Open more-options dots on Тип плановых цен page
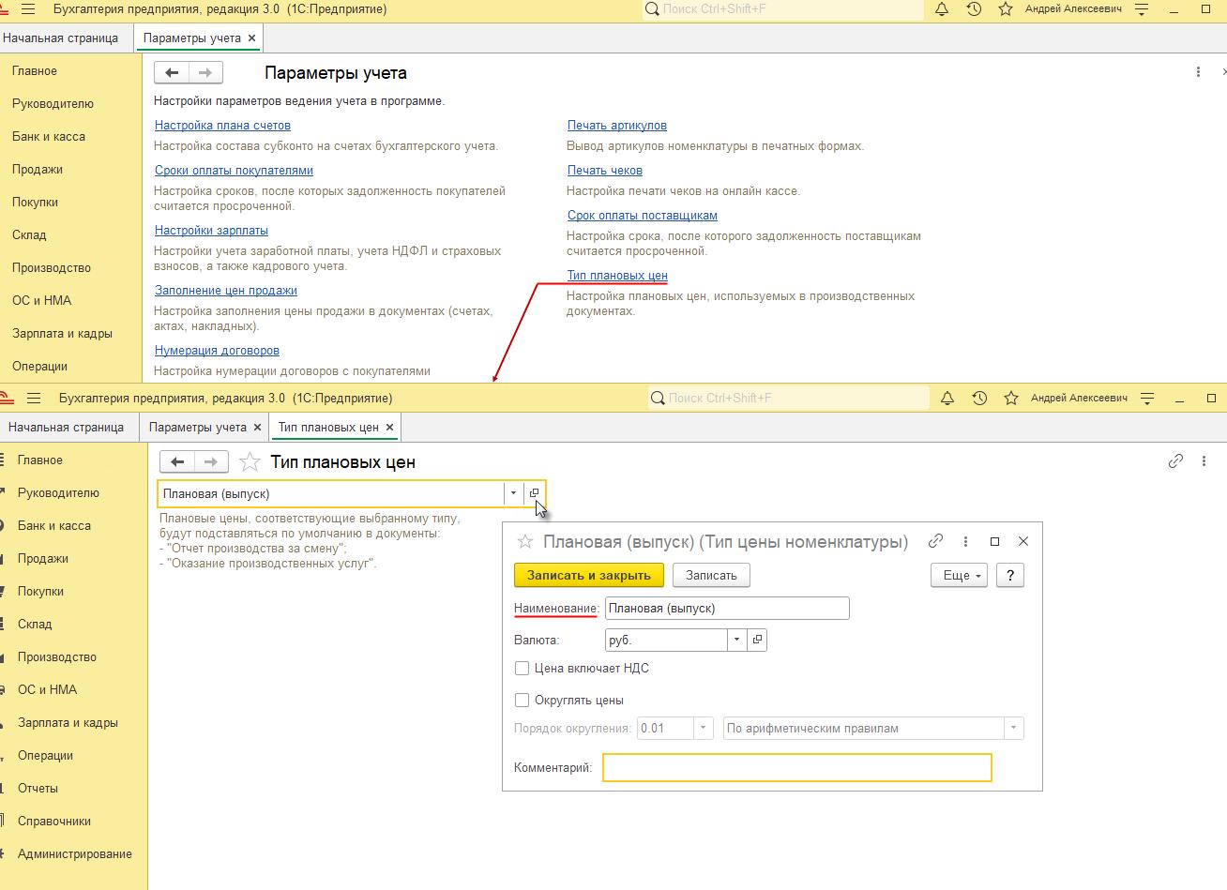Viewport: 1227px width, 890px height. [1204, 461]
